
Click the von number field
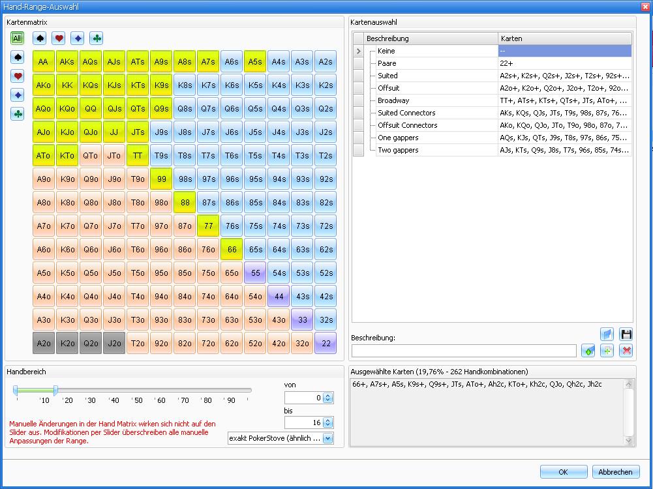click(x=303, y=398)
